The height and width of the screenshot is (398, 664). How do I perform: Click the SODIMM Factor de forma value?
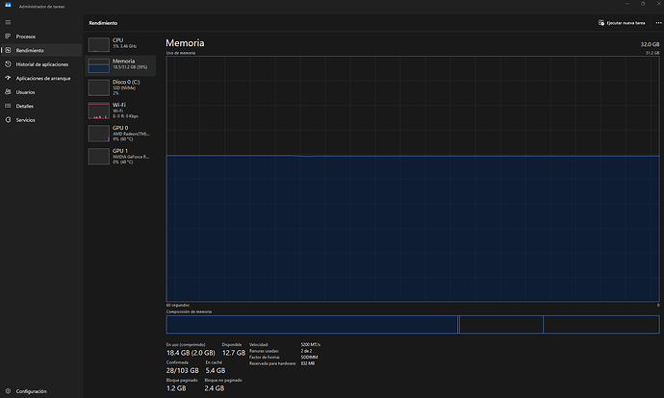pos(309,357)
